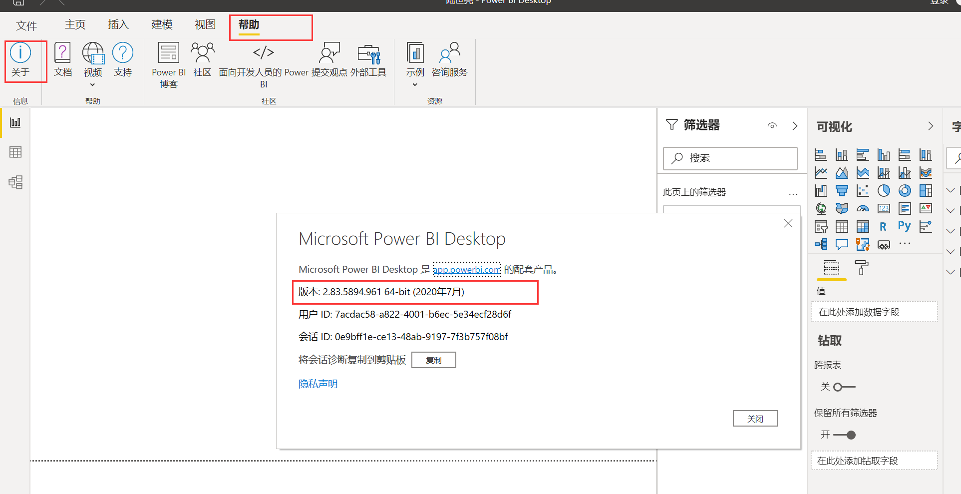
Task: Click the Submit an idea (提交观点) icon
Action: pyautogui.click(x=329, y=52)
